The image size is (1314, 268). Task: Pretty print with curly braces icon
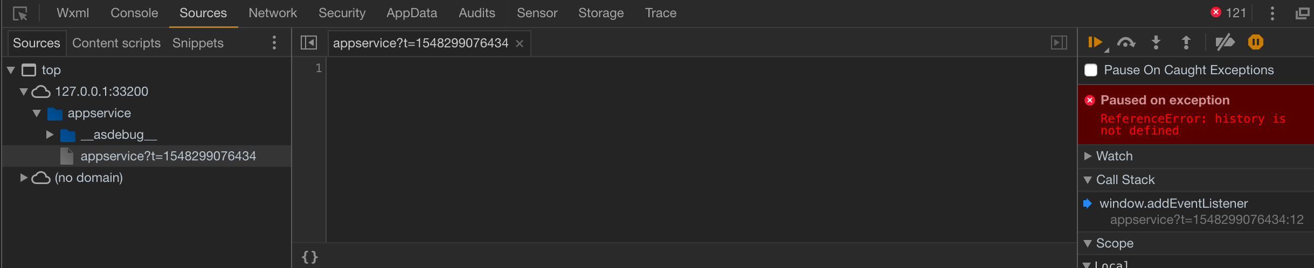310,257
